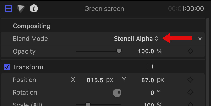Open the Blend Mode popup menu

[136, 39]
